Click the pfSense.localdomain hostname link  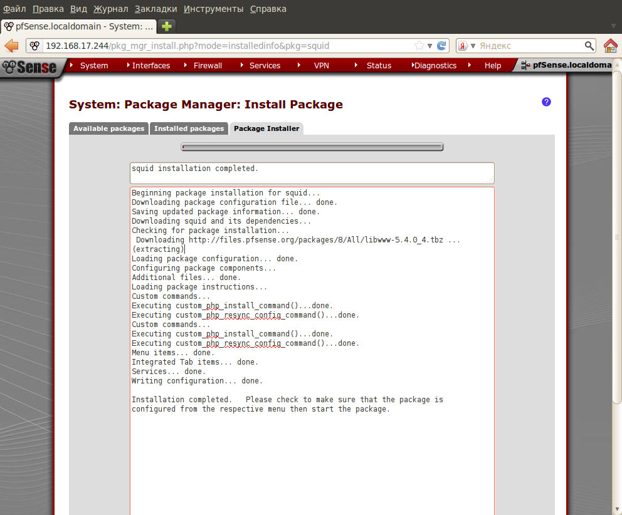(x=571, y=65)
